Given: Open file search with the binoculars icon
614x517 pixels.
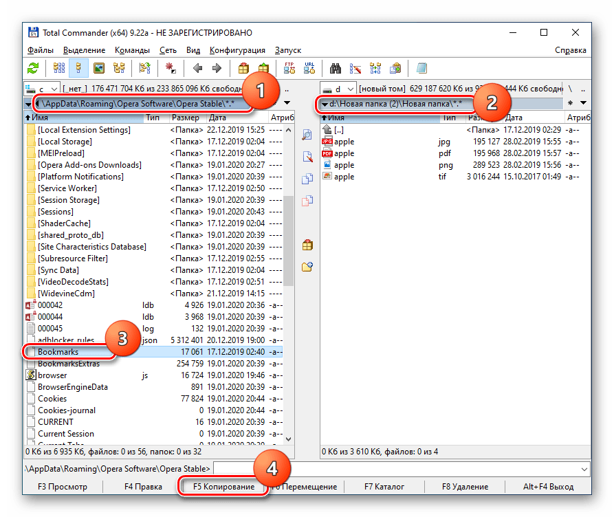Looking at the screenshot, I should 336,68.
